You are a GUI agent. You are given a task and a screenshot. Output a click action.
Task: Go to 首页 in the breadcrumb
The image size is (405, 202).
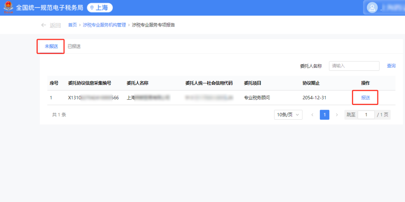72,25
